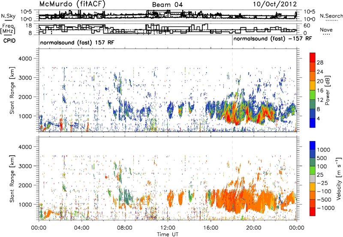Click the gray segment of the Velocity colorbar
Image resolution: width=343 pixels, height=237 pixels.
313,178
